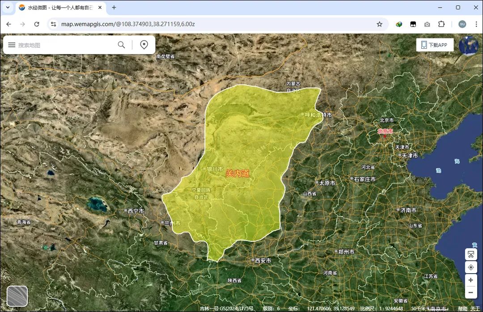Zoom in with the plus button
Screen dimensions: 483x312
470,280
